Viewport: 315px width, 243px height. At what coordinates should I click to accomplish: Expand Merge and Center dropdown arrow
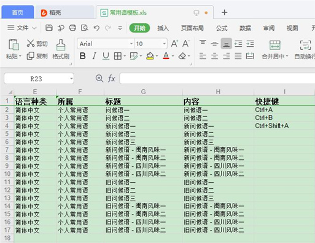point(287,56)
